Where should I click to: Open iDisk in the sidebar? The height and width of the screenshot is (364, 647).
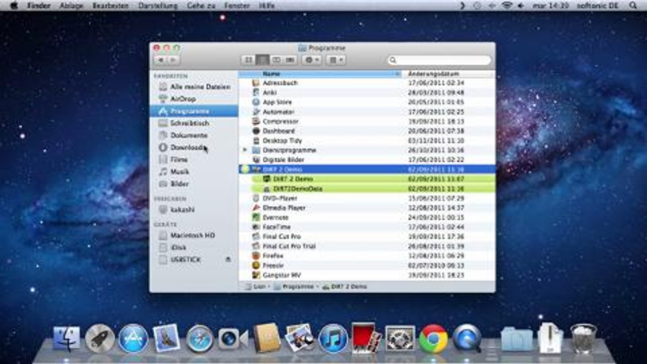[x=194, y=248]
